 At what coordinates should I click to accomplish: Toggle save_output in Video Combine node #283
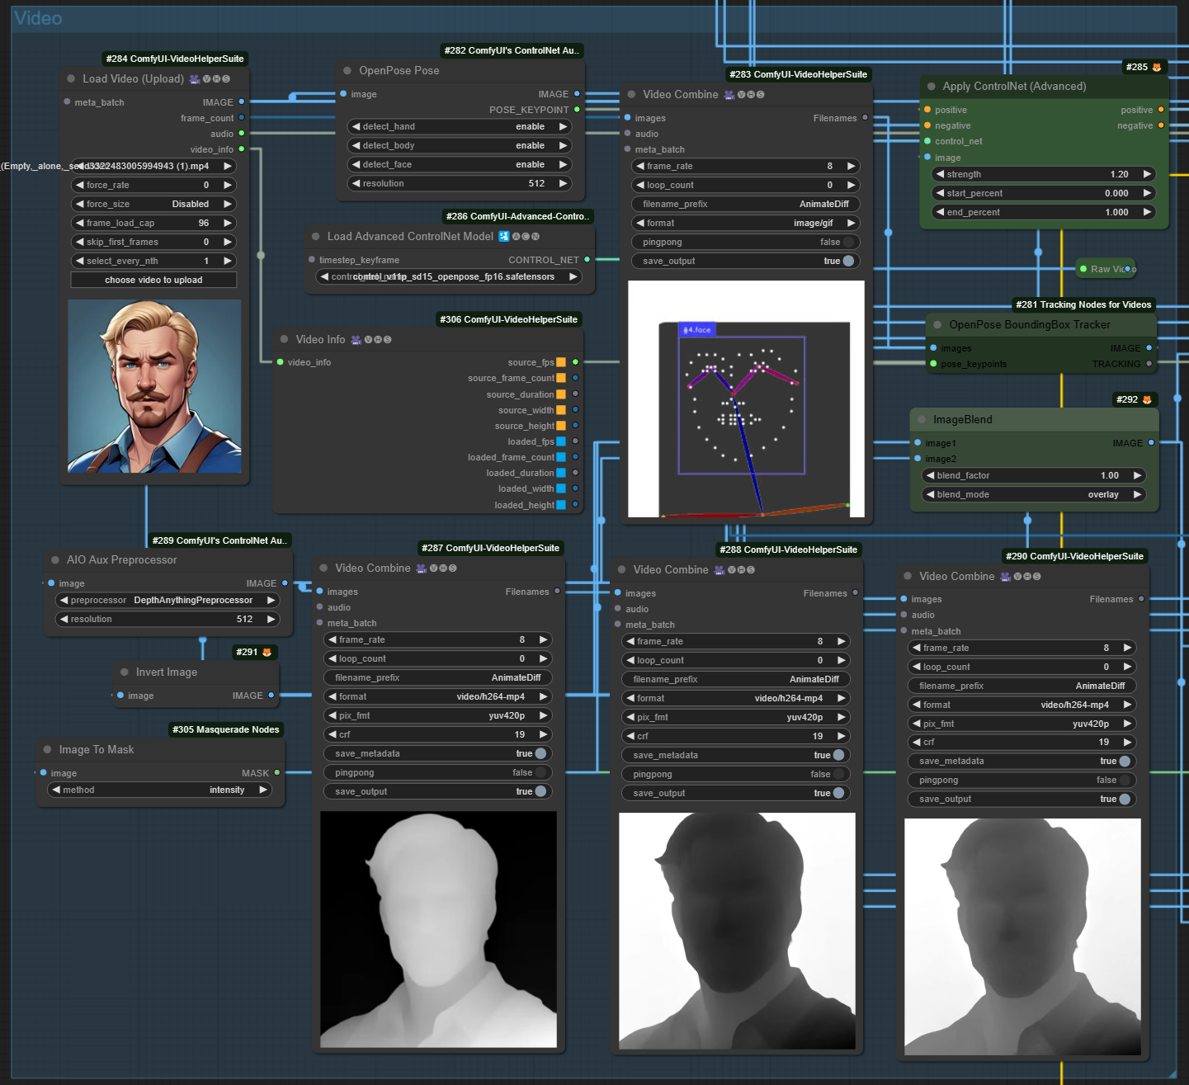(x=847, y=262)
